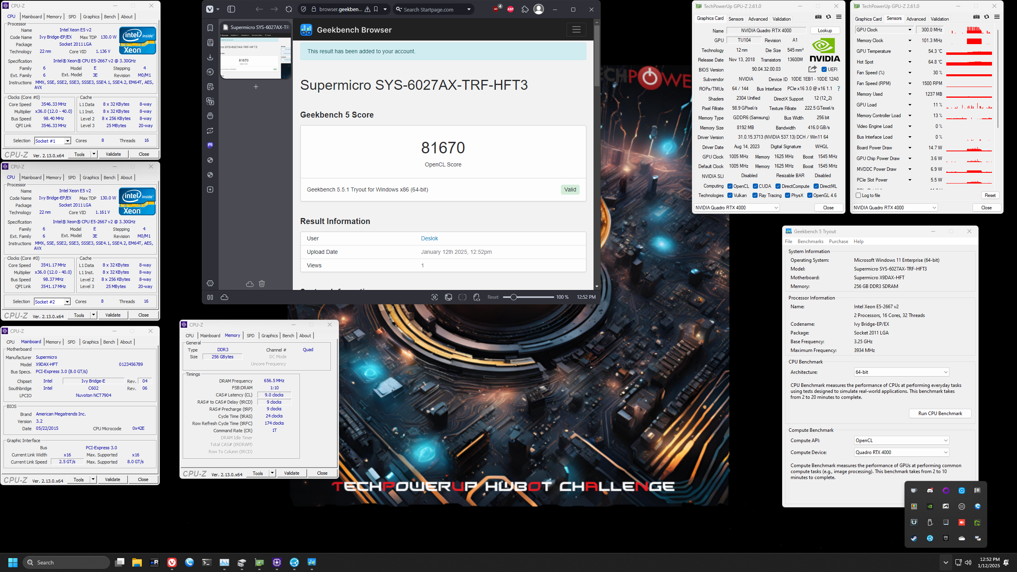Enable Log to file in GPU-Z Sensors
The width and height of the screenshot is (1017, 572).
pos(858,195)
